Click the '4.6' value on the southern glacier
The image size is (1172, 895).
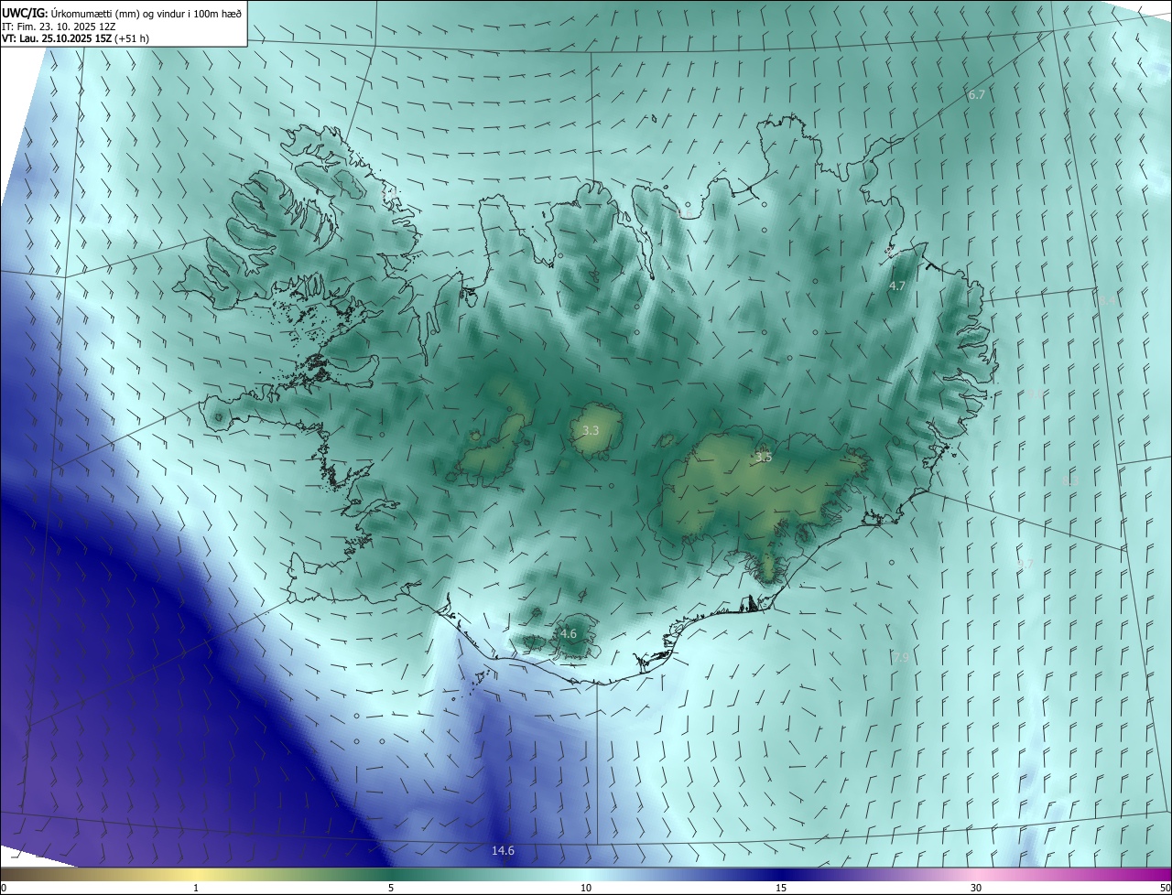pyautogui.click(x=568, y=633)
